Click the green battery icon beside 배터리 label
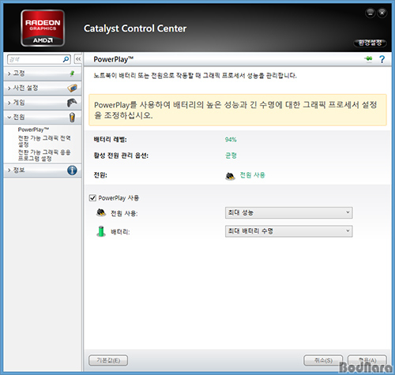395x375 pixels. [101, 231]
